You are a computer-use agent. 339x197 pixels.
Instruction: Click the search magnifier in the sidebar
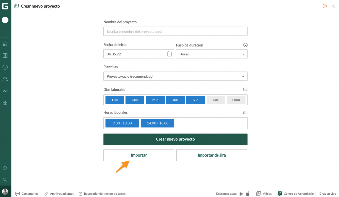click(x=5, y=180)
